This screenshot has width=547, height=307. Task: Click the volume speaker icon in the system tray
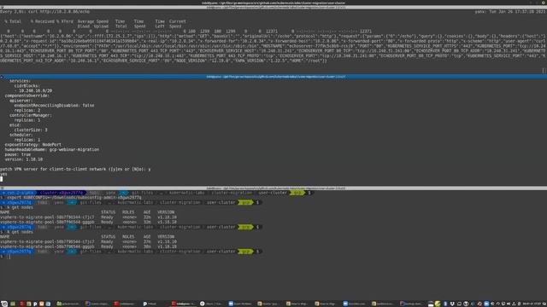point(509,304)
